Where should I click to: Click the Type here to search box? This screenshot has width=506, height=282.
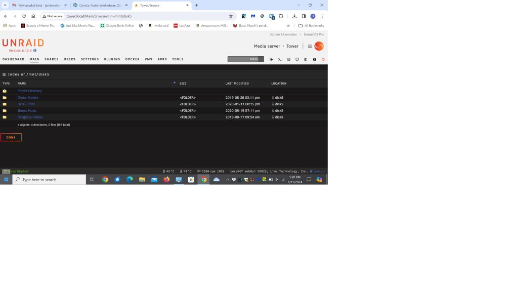(x=50, y=180)
